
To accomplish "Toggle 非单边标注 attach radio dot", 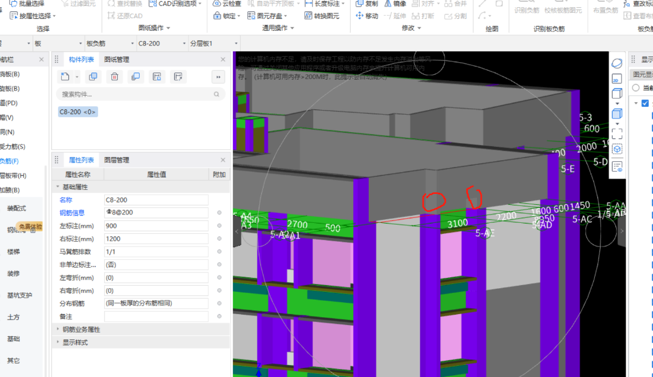I will point(219,264).
